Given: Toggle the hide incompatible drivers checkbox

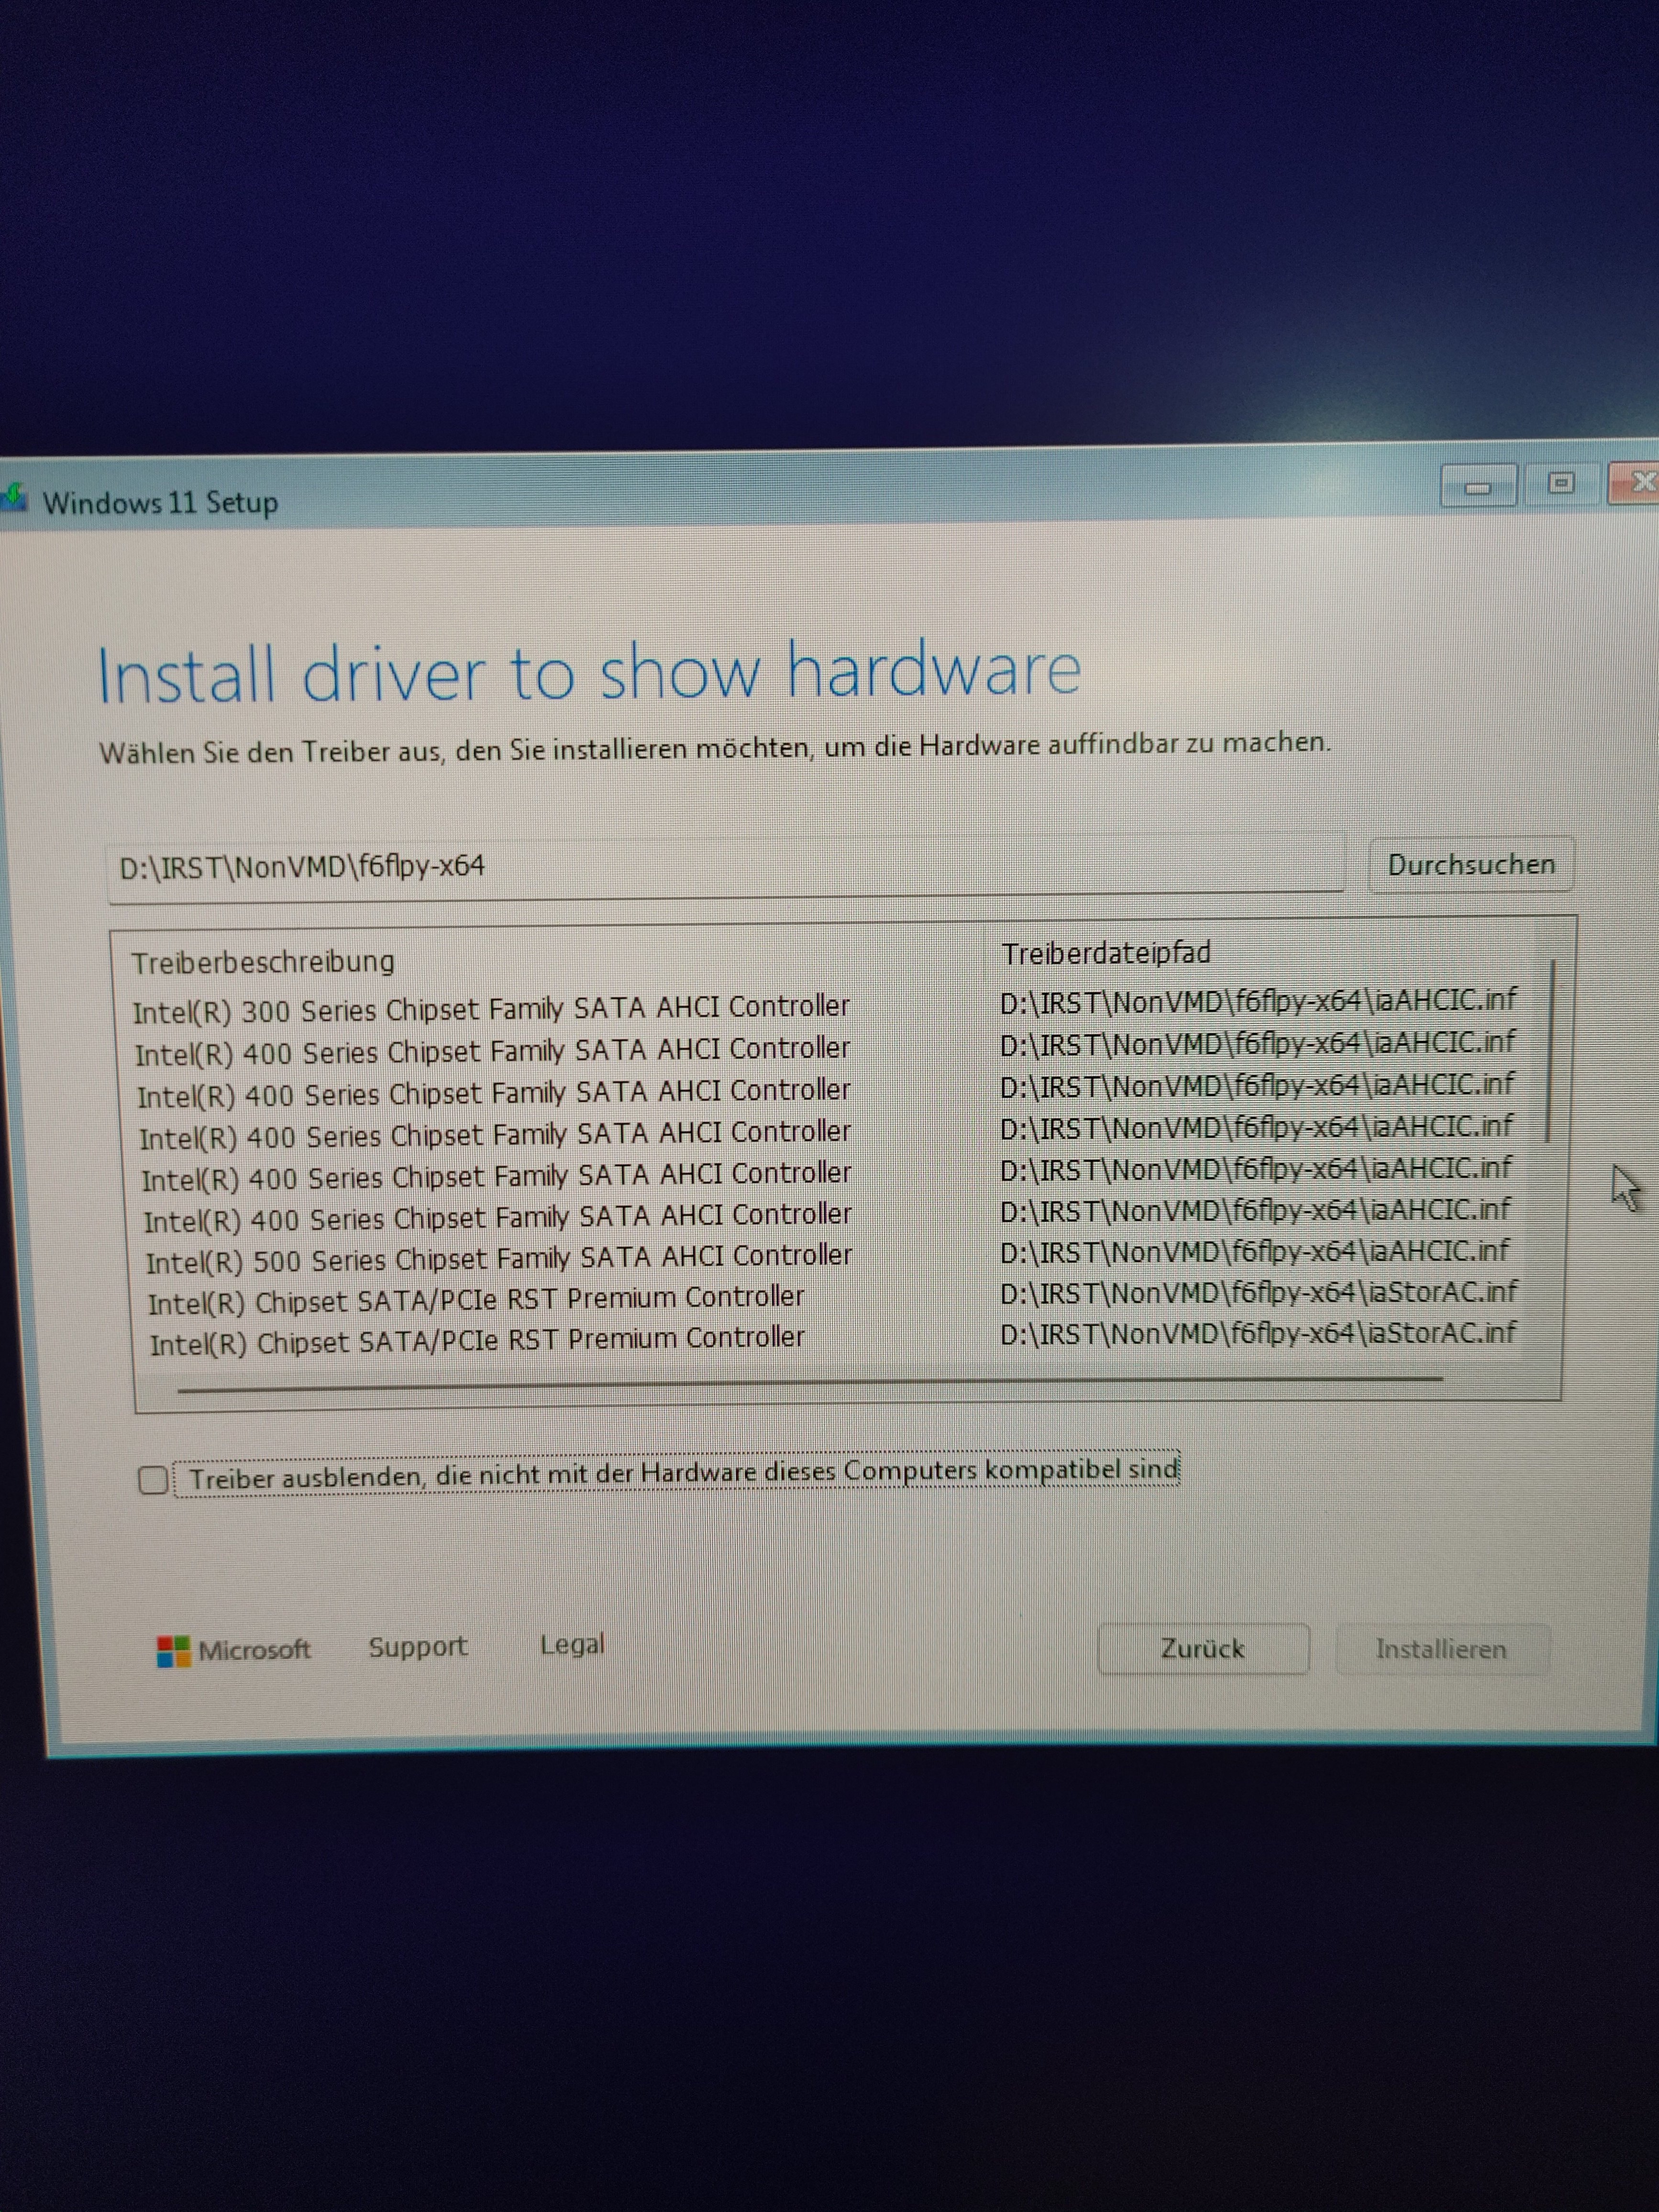Looking at the screenshot, I should pos(153,1479).
